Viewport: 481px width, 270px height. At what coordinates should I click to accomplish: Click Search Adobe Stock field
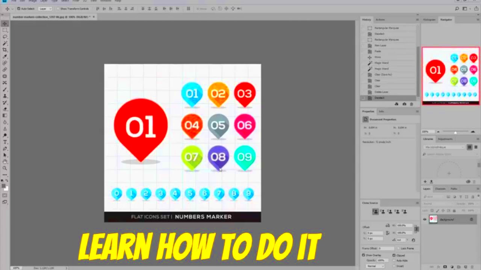[449, 154]
